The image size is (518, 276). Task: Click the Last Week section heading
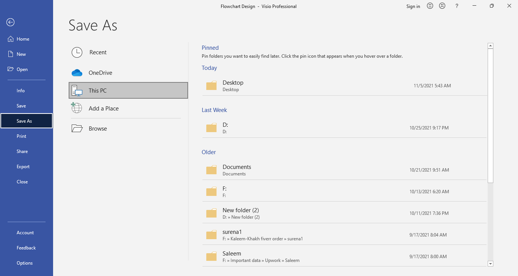point(214,110)
